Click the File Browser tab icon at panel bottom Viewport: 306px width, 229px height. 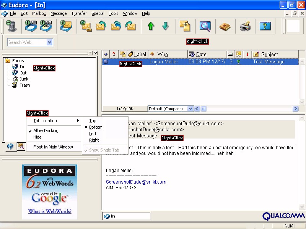[21, 146]
